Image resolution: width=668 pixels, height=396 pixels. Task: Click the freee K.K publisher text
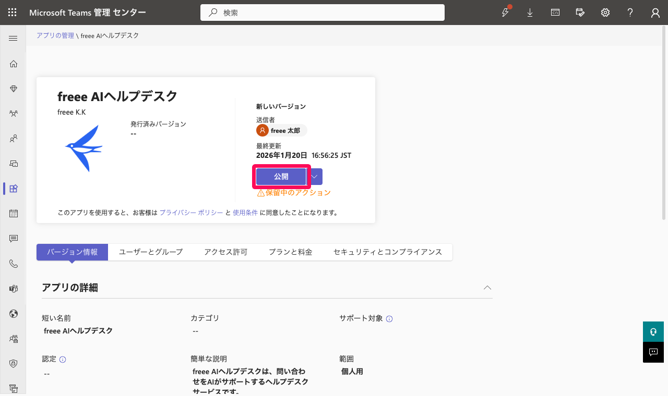71,112
